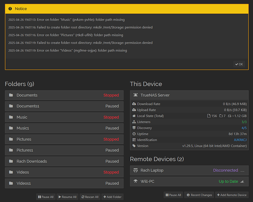Expand the Documents1 folder row

(x=64, y=106)
